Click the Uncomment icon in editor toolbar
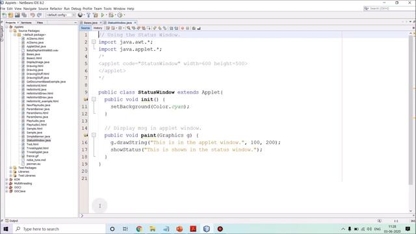The width and height of the screenshot is (416, 234). click(199, 28)
